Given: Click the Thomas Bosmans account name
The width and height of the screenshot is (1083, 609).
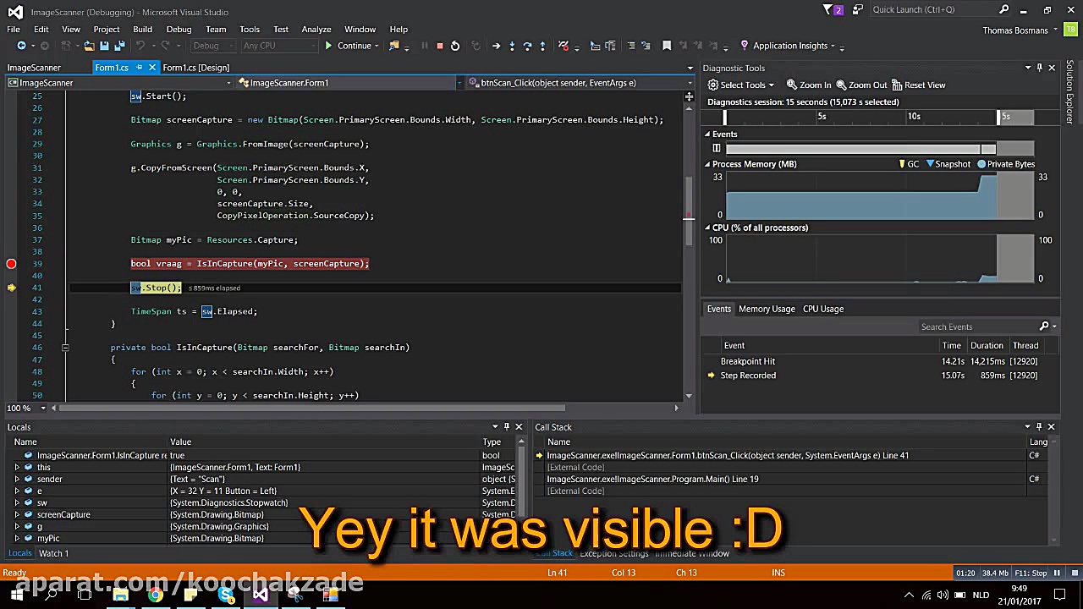Looking at the screenshot, I should pos(1015,30).
